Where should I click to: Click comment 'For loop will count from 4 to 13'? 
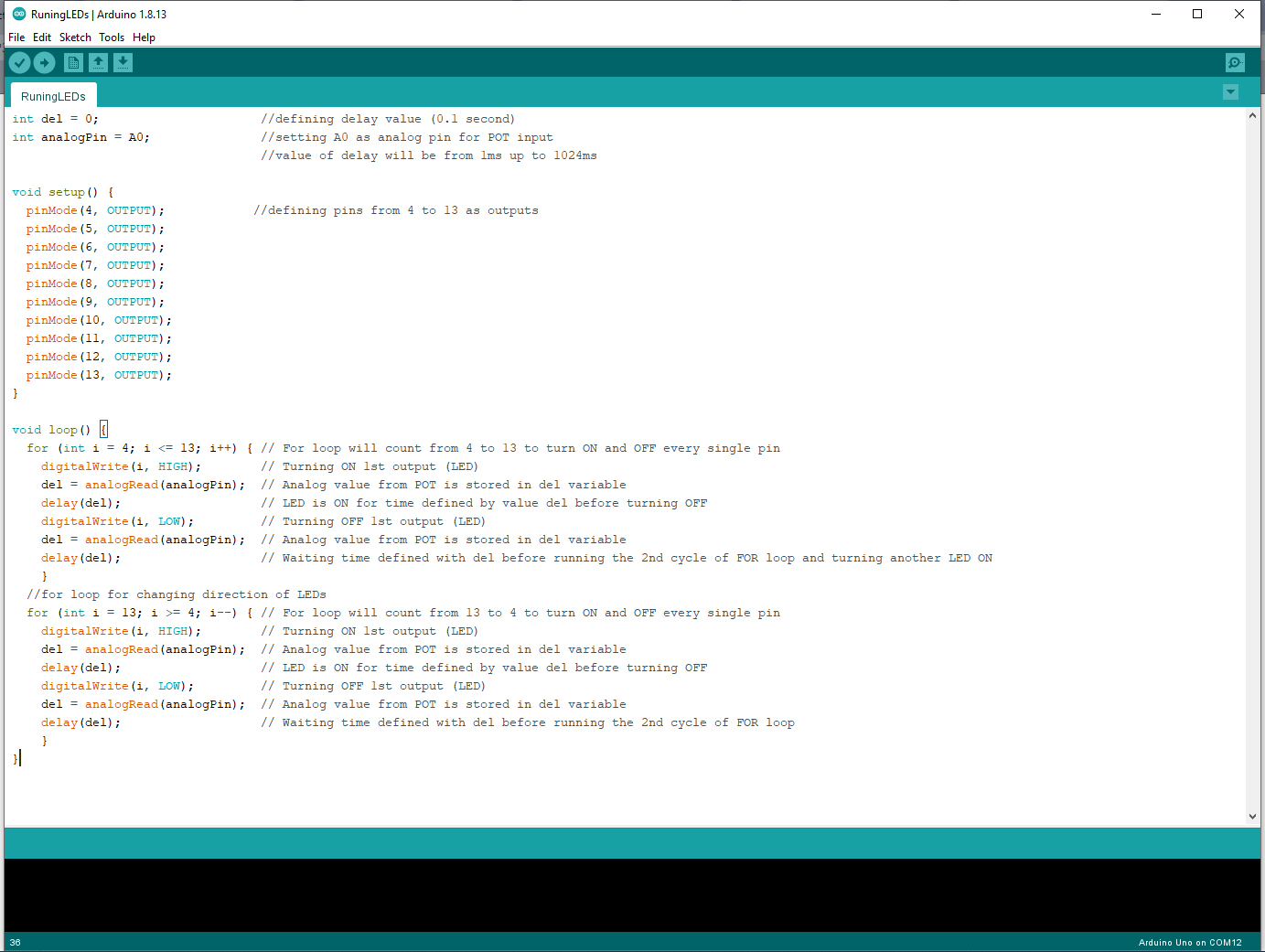click(520, 448)
